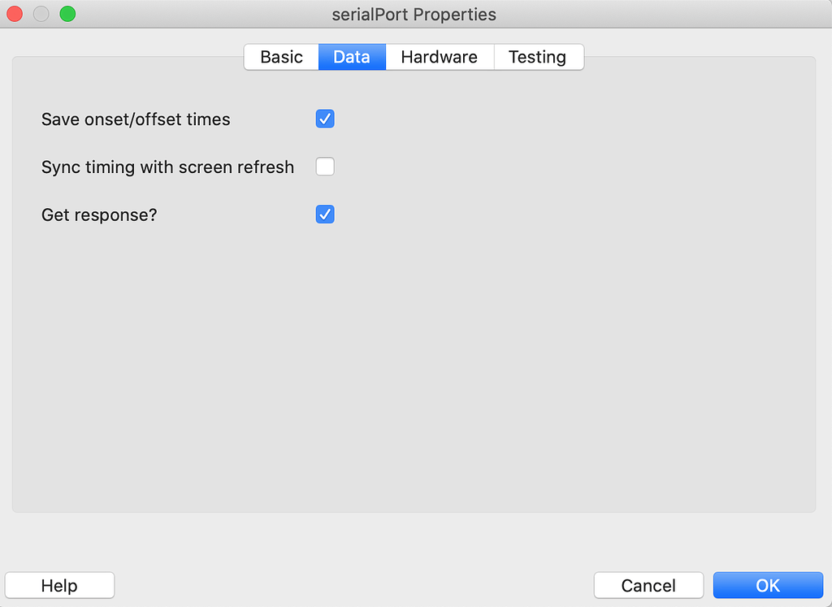Click blank footer space between Help and Cancel
Viewport: 832px width, 607px height.
[x=353, y=585]
